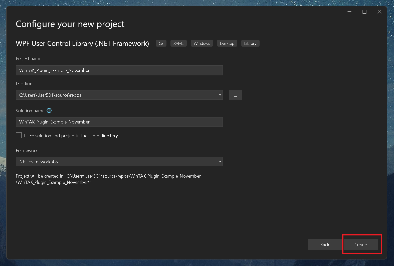Click the XAML tag
The width and height of the screenshot is (394, 266).
pyautogui.click(x=178, y=43)
